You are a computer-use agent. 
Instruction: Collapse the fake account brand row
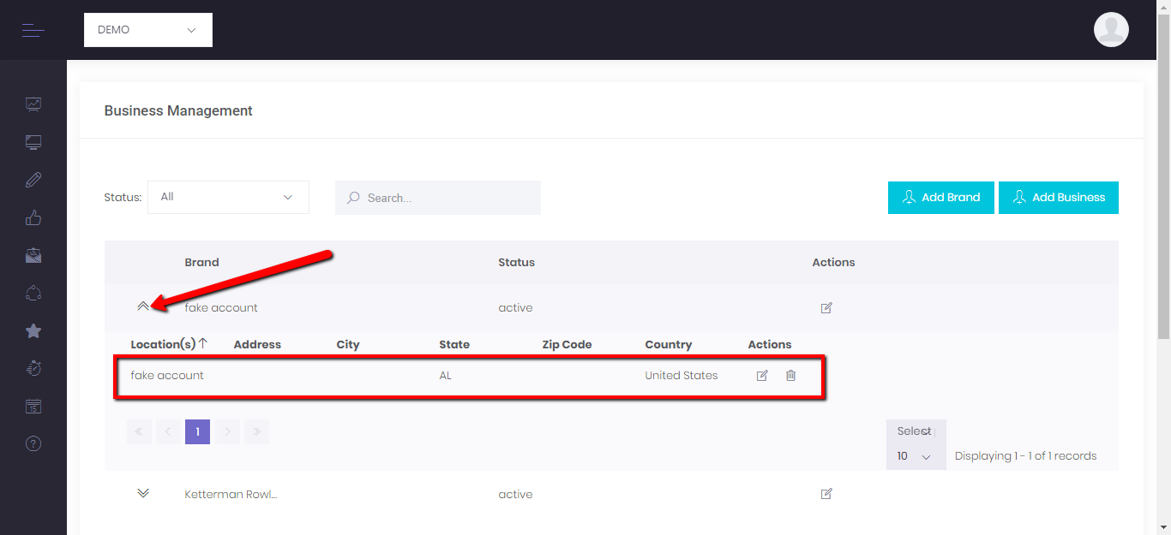143,306
